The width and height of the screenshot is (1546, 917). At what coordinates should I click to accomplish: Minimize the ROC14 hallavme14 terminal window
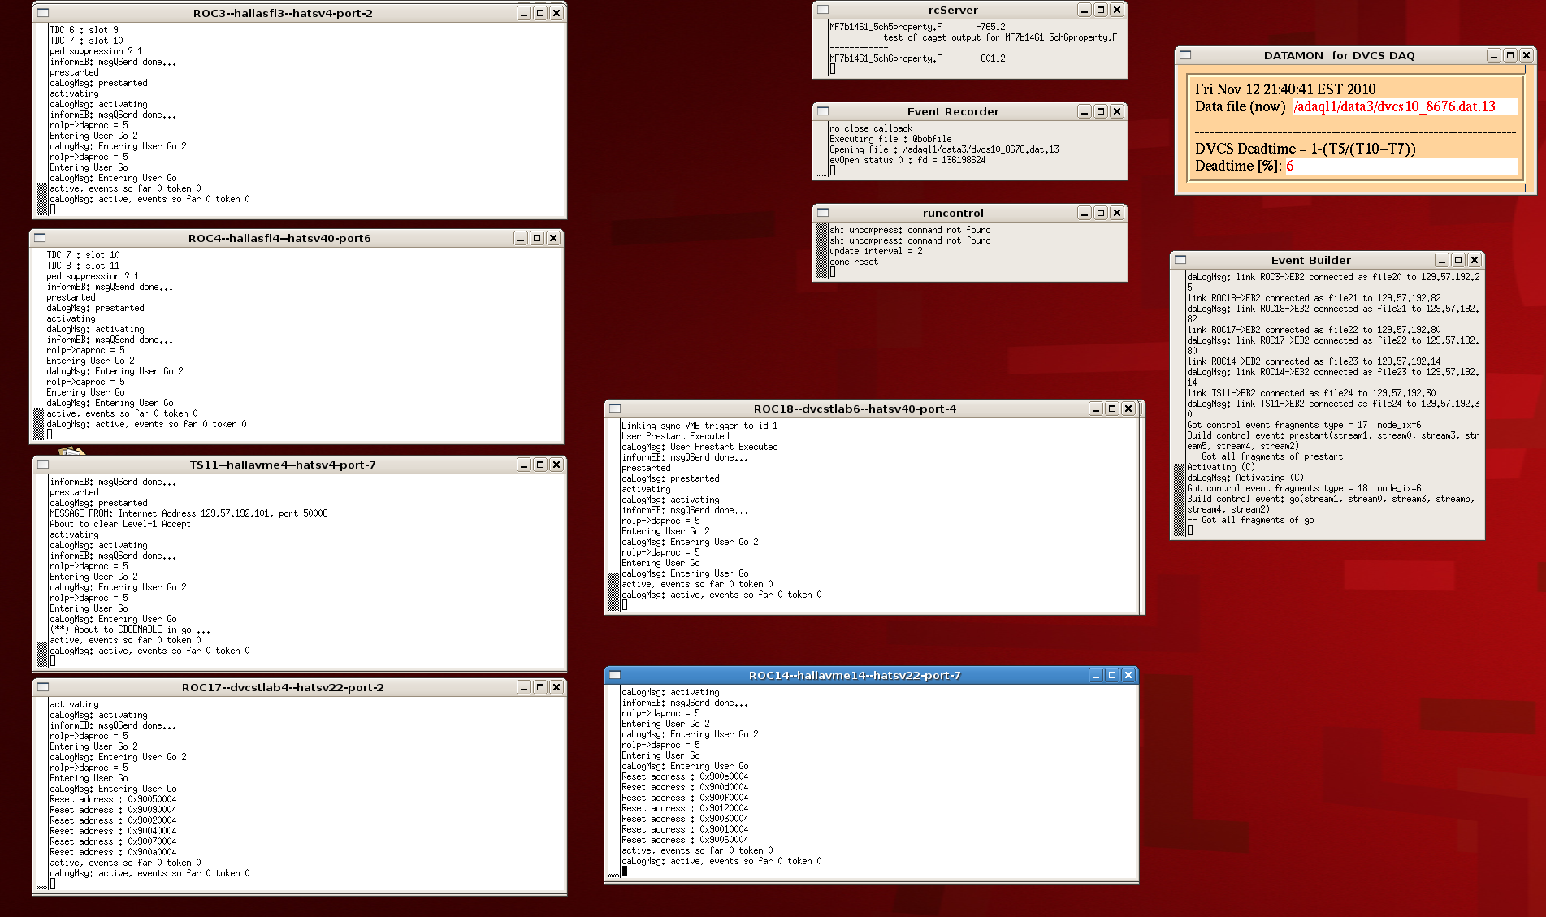(1096, 675)
